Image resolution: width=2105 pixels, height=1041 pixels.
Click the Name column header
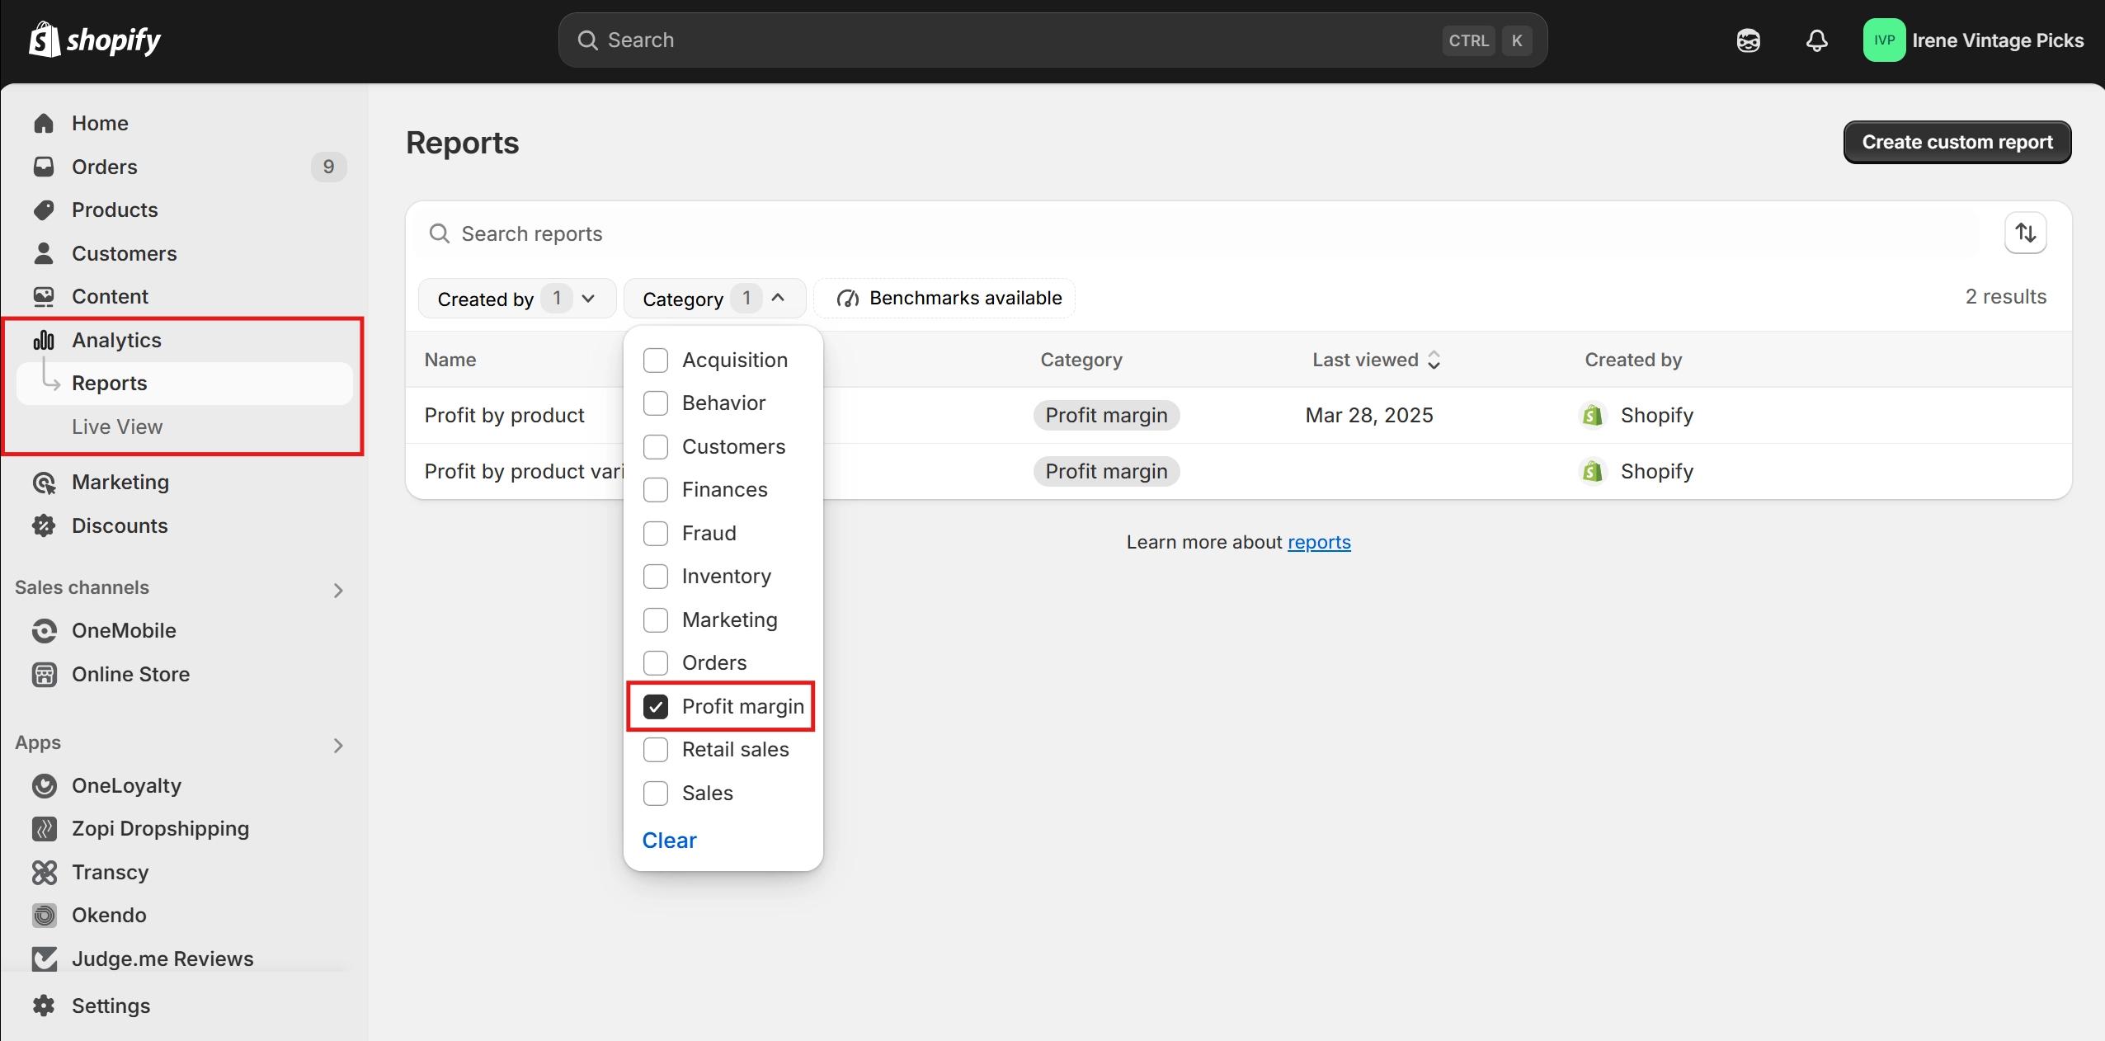pos(450,360)
